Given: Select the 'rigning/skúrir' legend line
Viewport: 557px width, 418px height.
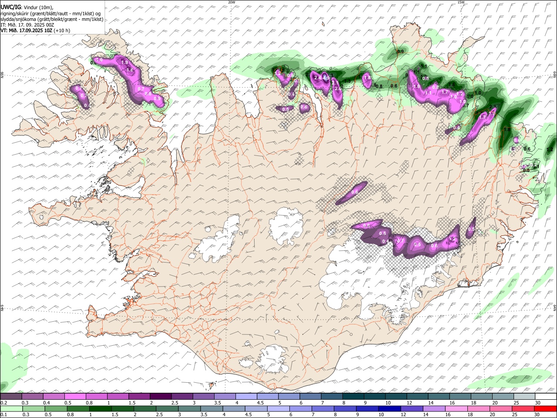Looking at the screenshot, I should 50,13.
